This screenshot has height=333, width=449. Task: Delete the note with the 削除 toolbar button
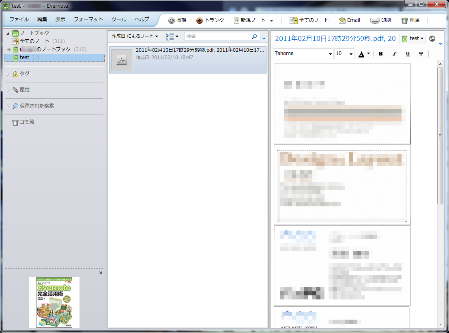click(410, 20)
